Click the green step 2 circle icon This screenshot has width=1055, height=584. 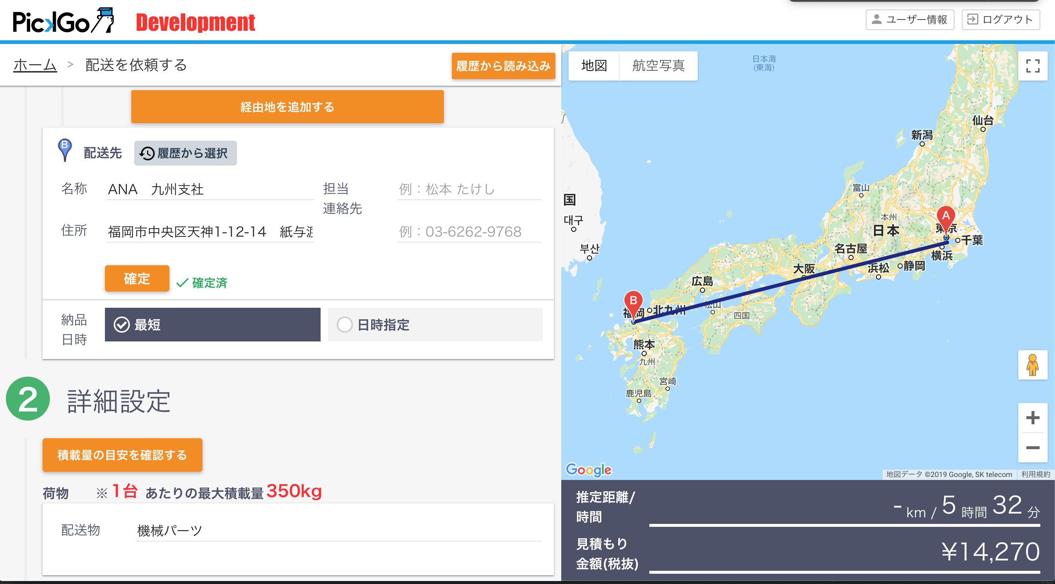[28, 399]
